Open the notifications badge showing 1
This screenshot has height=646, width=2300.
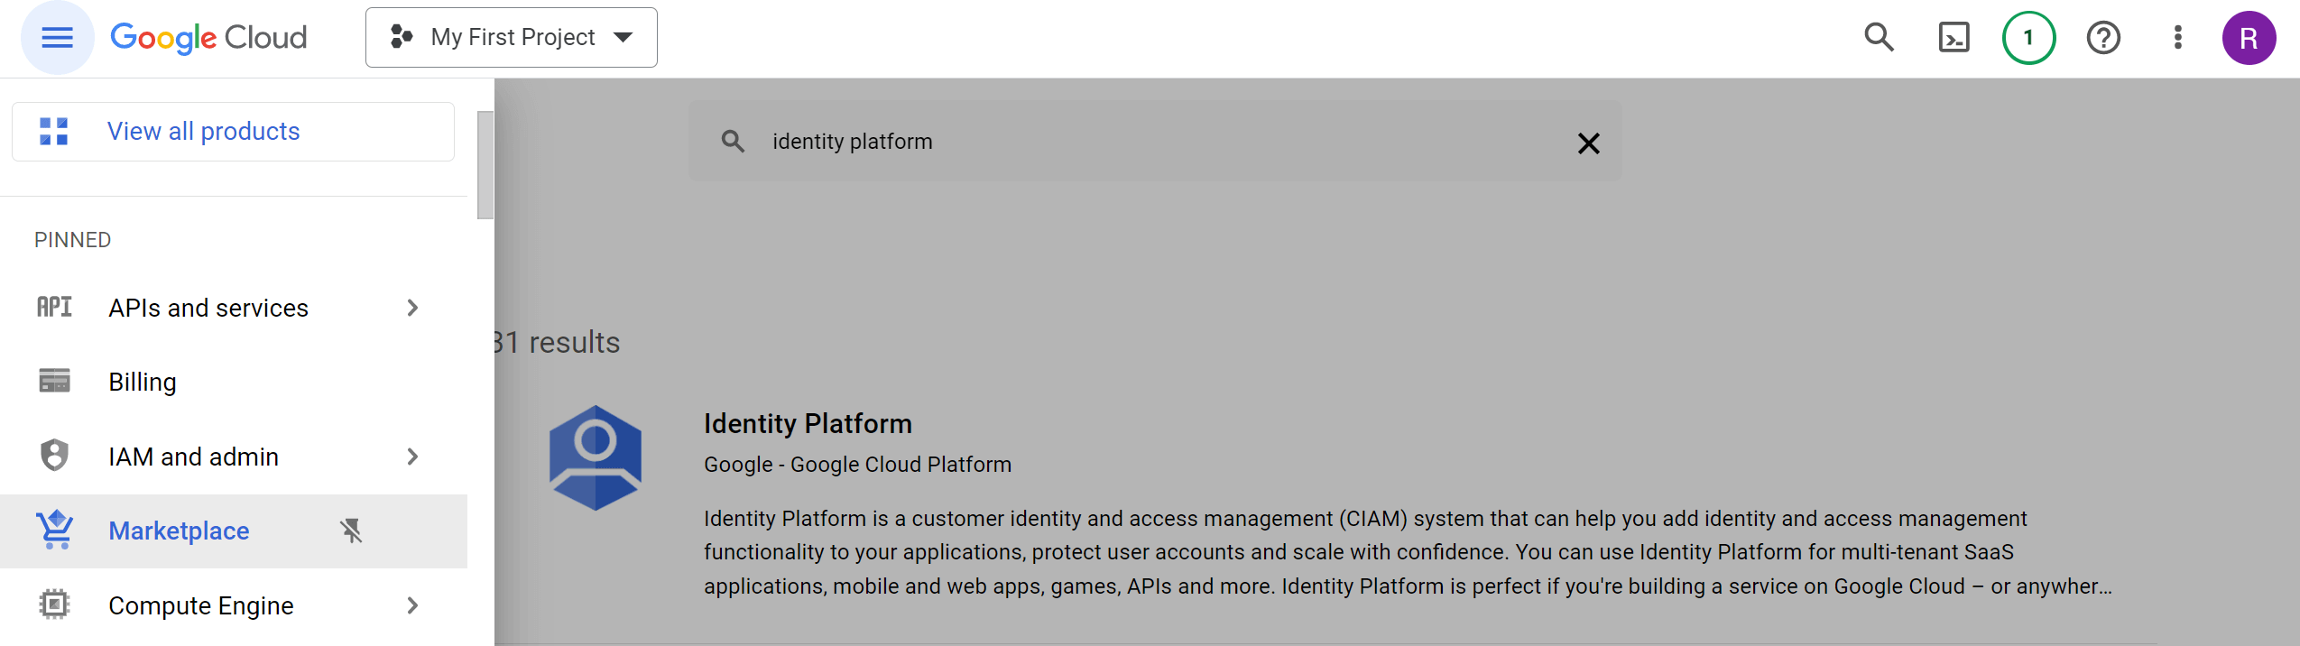pyautogui.click(x=2028, y=38)
